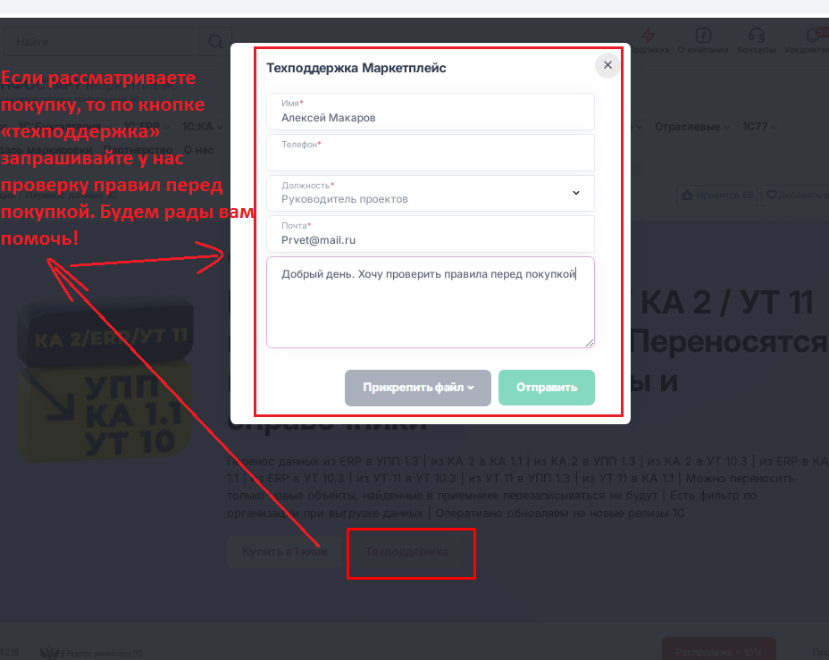Click the message textarea resize handle
Screen dimensions: 829x660
coord(590,343)
